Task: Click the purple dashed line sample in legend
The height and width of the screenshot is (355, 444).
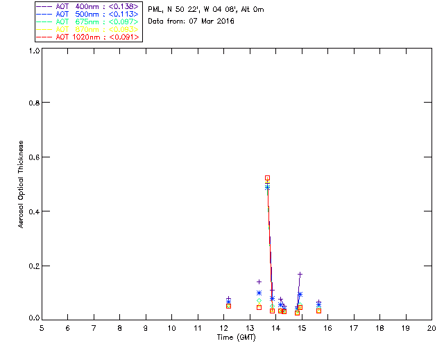Action: (x=44, y=6)
